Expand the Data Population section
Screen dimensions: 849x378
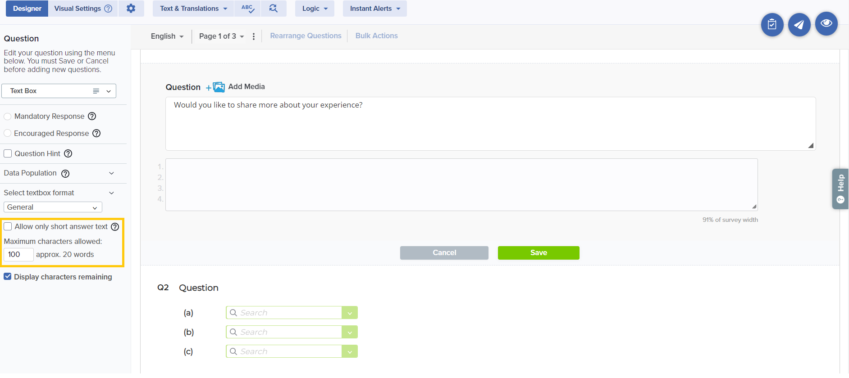111,173
